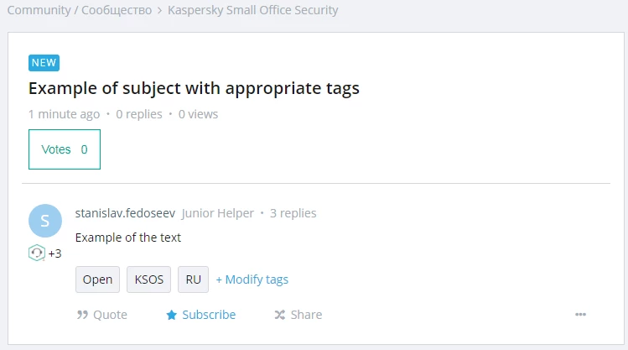This screenshot has height=350, width=628.
Task: Click the Votes box
Action: [x=65, y=149]
